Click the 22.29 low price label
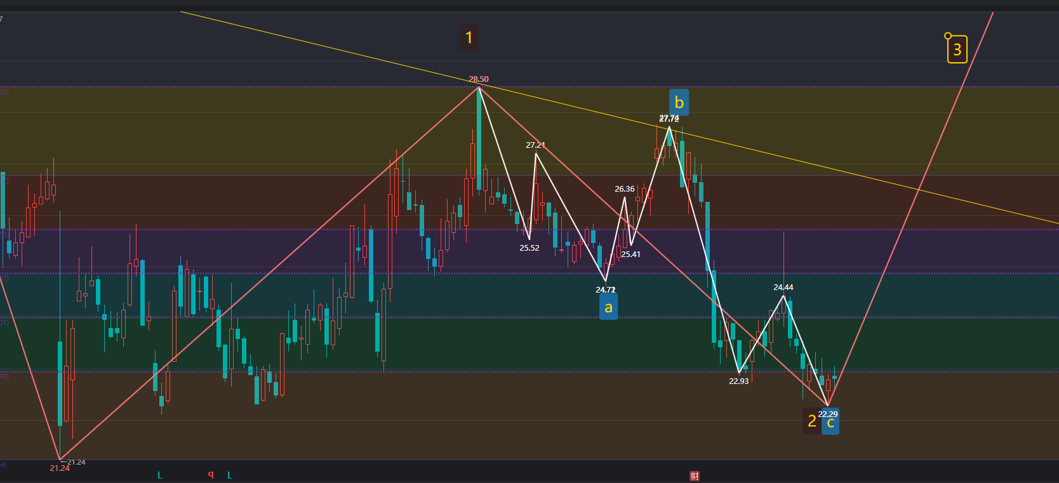The height and width of the screenshot is (483, 1059). tap(828, 414)
